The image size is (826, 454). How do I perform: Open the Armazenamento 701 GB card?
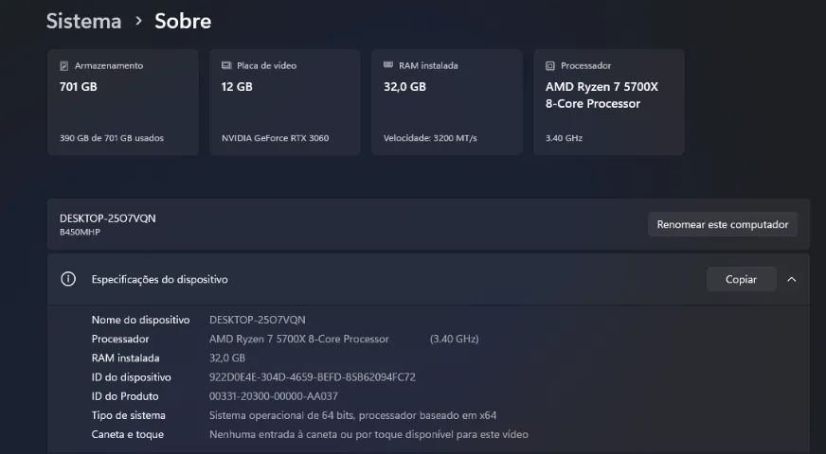tap(123, 102)
